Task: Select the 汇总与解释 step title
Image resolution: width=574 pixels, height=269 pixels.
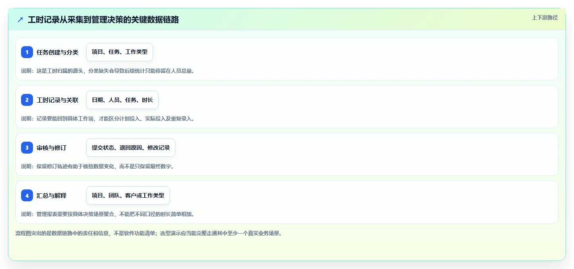Action: pyautogui.click(x=51, y=195)
